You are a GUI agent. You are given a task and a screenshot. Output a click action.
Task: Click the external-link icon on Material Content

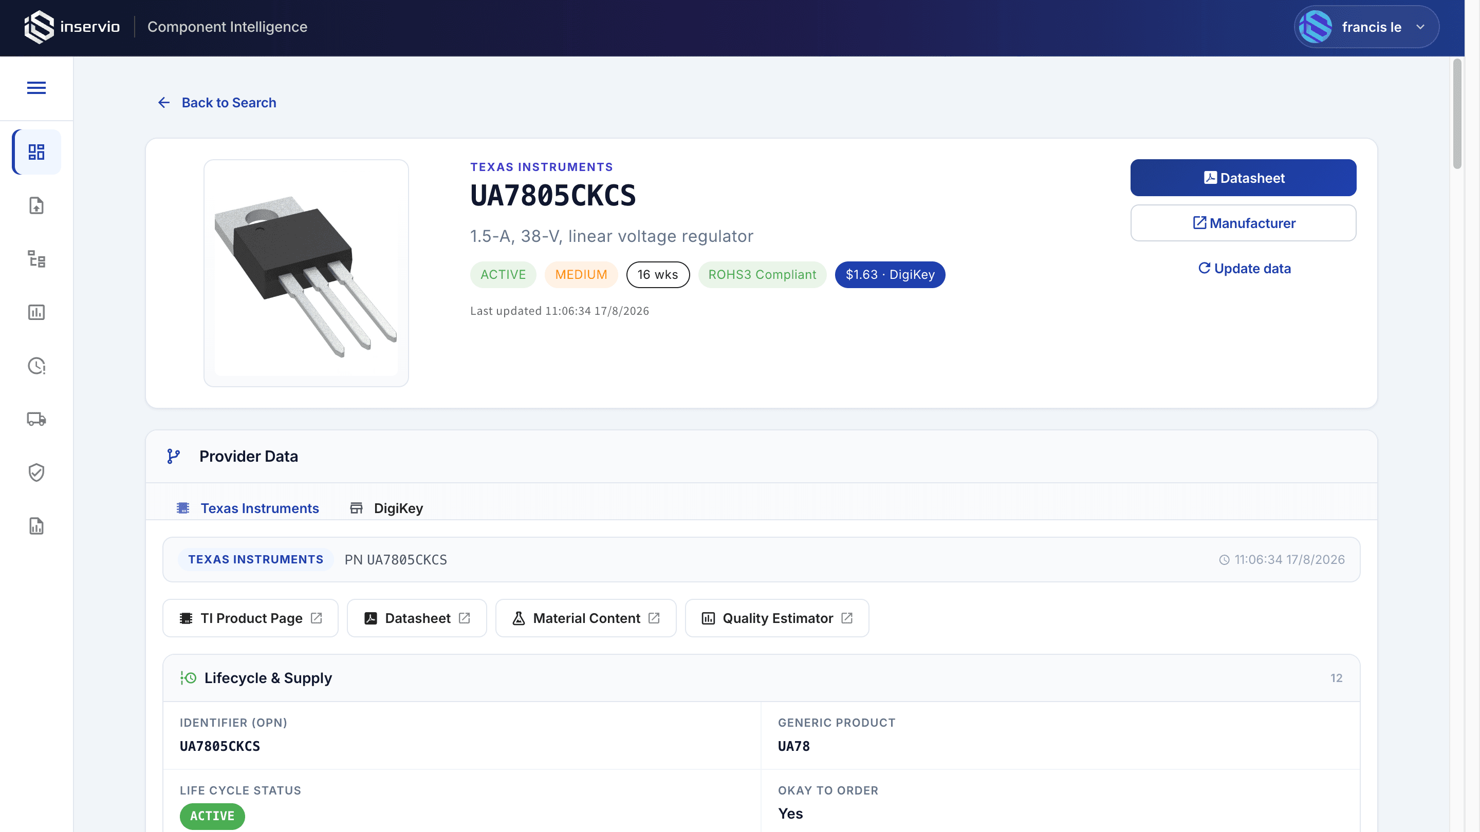(x=654, y=618)
